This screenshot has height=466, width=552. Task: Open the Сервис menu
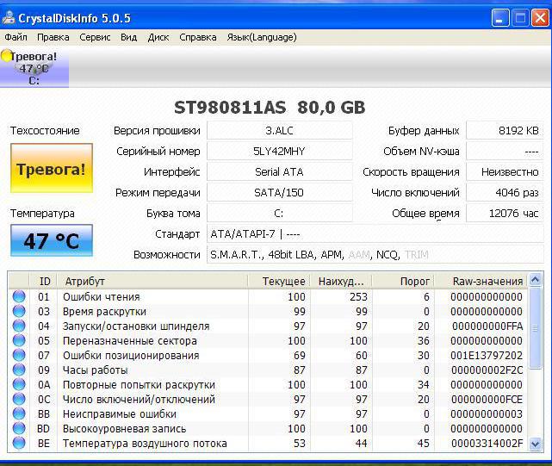pos(95,37)
